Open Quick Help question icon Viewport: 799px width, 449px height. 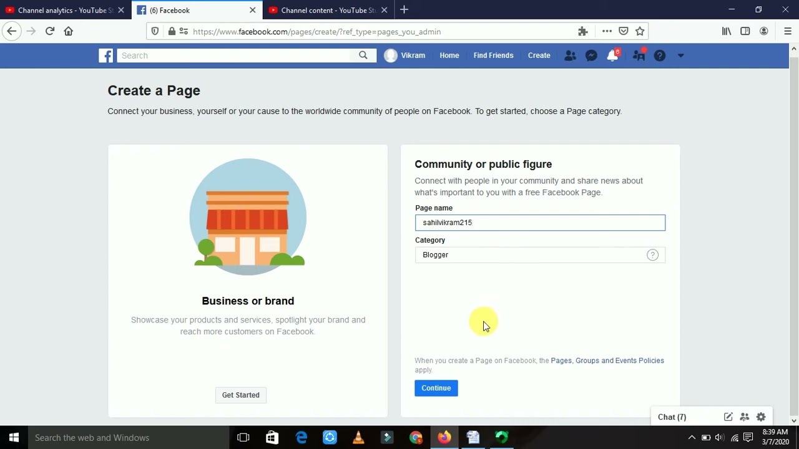coord(660,56)
